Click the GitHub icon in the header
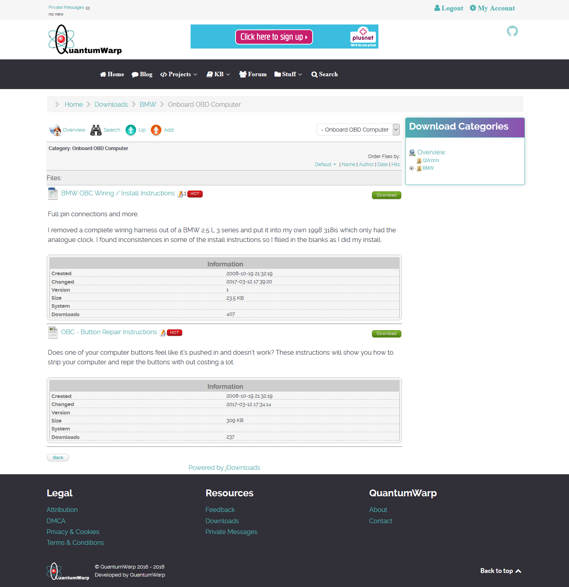Image resolution: width=569 pixels, height=587 pixels. click(x=512, y=31)
